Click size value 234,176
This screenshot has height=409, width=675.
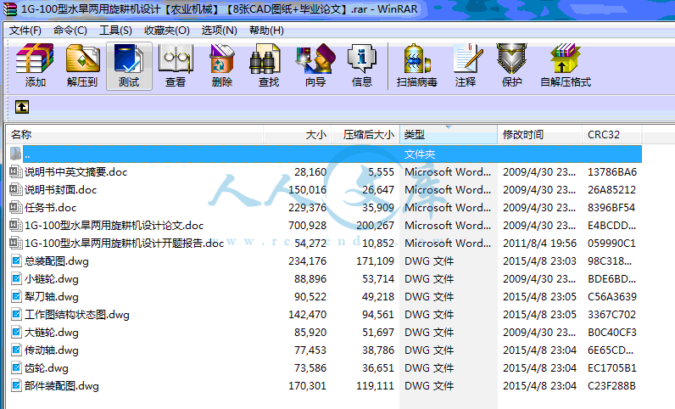click(307, 261)
